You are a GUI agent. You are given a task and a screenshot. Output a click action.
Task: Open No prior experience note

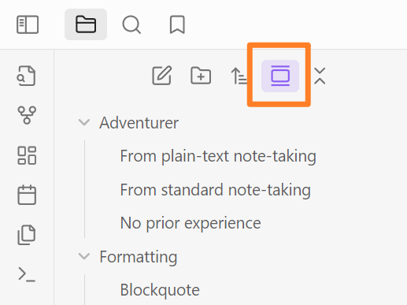click(x=191, y=223)
